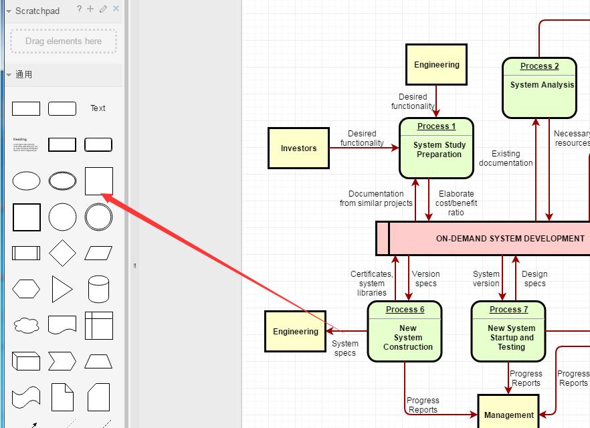Collapse the 通用 shapes section
The image size is (590, 428).
[9, 75]
